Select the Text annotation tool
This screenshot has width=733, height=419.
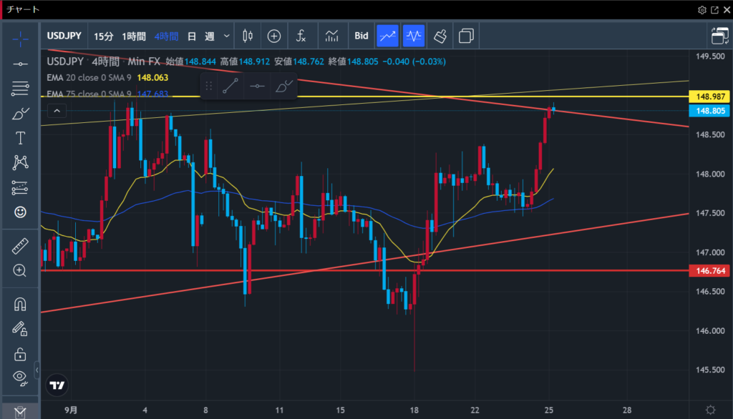coord(20,138)
